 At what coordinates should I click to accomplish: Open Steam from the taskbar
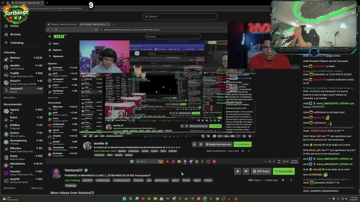pyautogui.click(x=186, y=199)
